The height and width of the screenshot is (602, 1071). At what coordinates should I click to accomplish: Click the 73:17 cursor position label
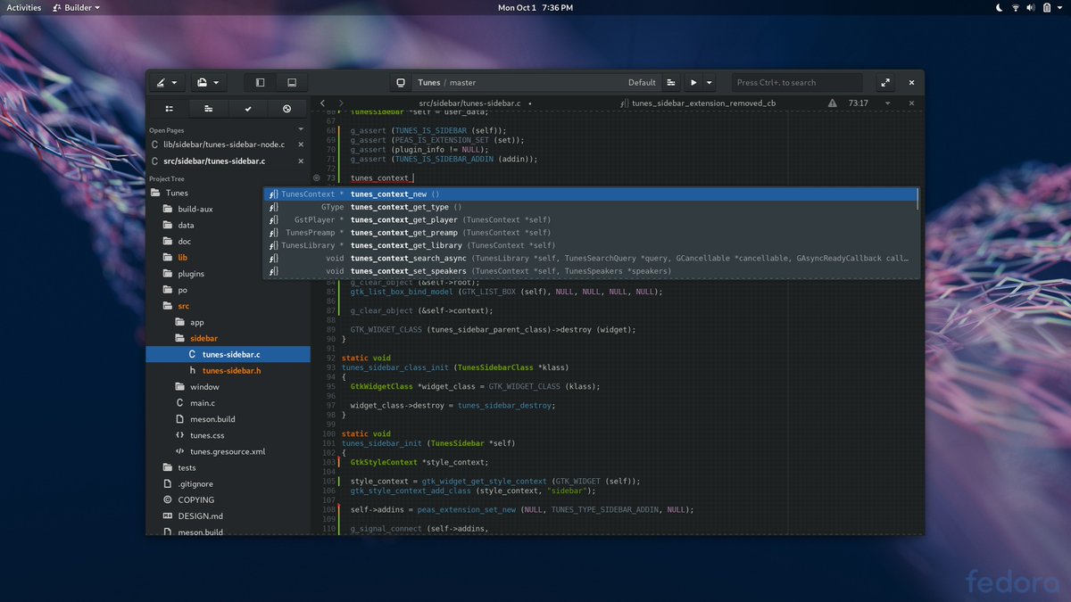point(859,103)
